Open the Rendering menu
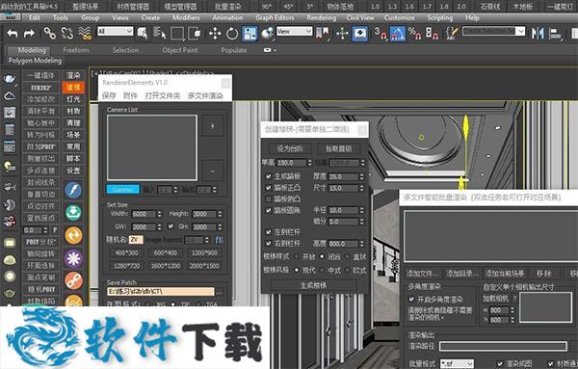 [322, 17]
